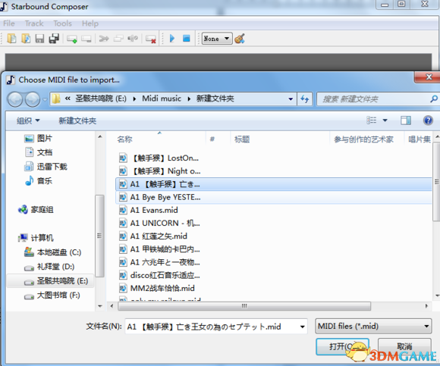Image resolution: width=440 pixels, height=366 pixels.
Task: Click the 新建文件夹 button
Action: 77,120
